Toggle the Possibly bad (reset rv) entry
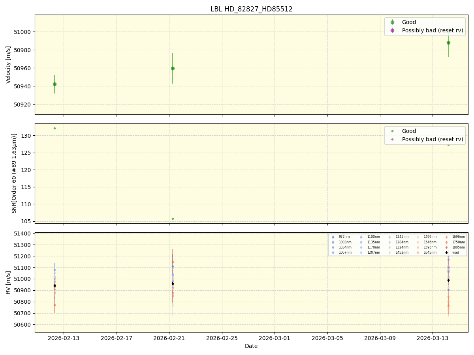474x355 pixels. coord(431,30)
